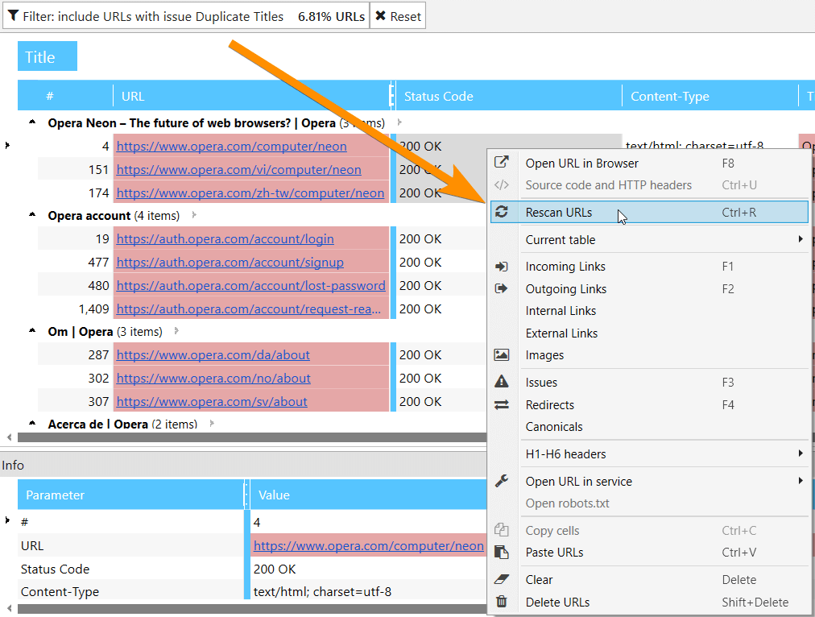
Task: Open the opera.com/no/about link
Action: pos(213,379)
